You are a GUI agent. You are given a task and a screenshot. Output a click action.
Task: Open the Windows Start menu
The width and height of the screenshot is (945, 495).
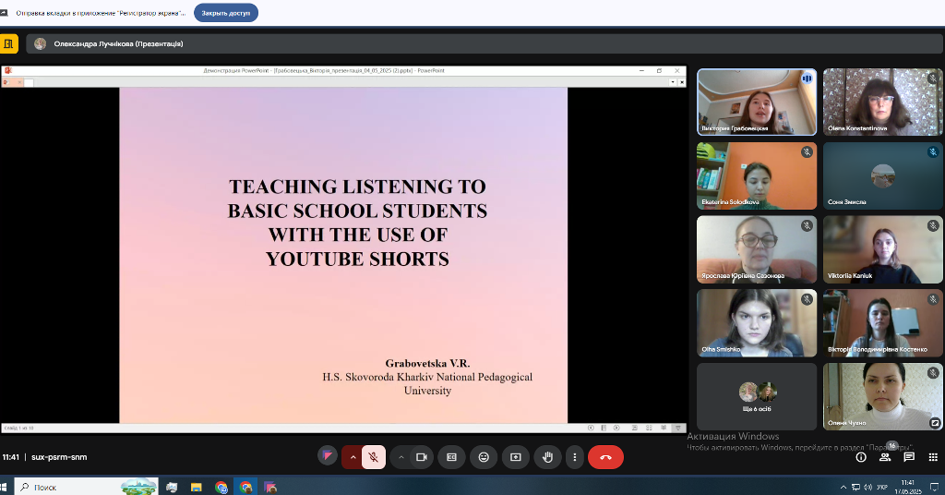pyautogui.click(x=3, y=487)
